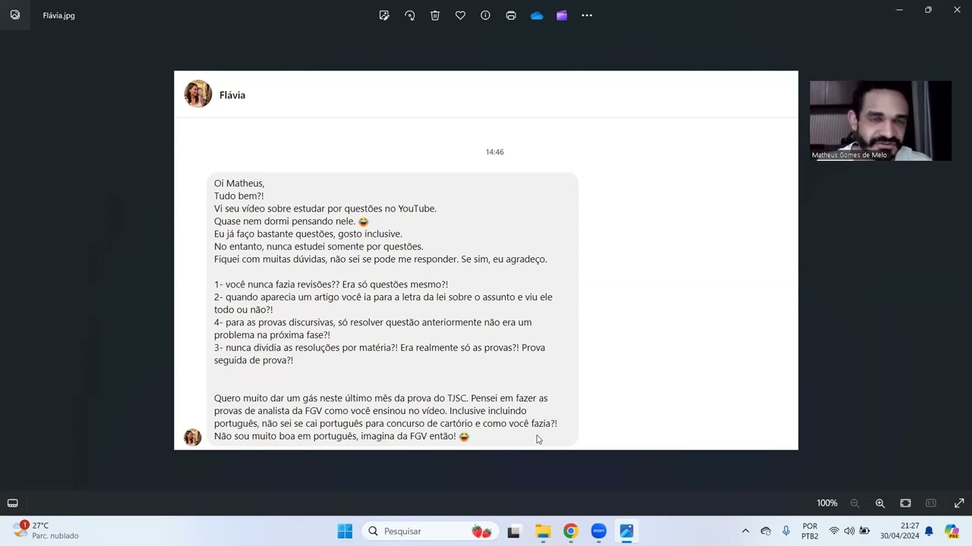Viewport: 972px width, 546px height.
Task: Open the Copilot icon in taskbar
Action: tap(951, 531)
